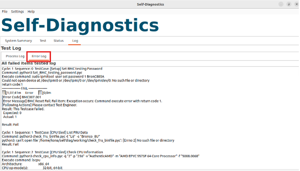This screenshot has height=171, width=300.
Task: Click '[Error Code] BMC007.001' line
Action: tap(22, 97)
